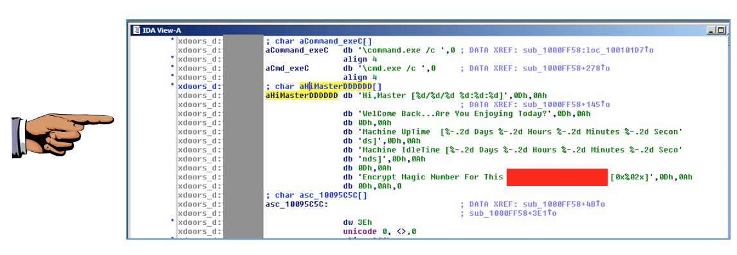Click the 'ds]' string fragment
This screenshot has width=737, height=255.
[370, 141]
